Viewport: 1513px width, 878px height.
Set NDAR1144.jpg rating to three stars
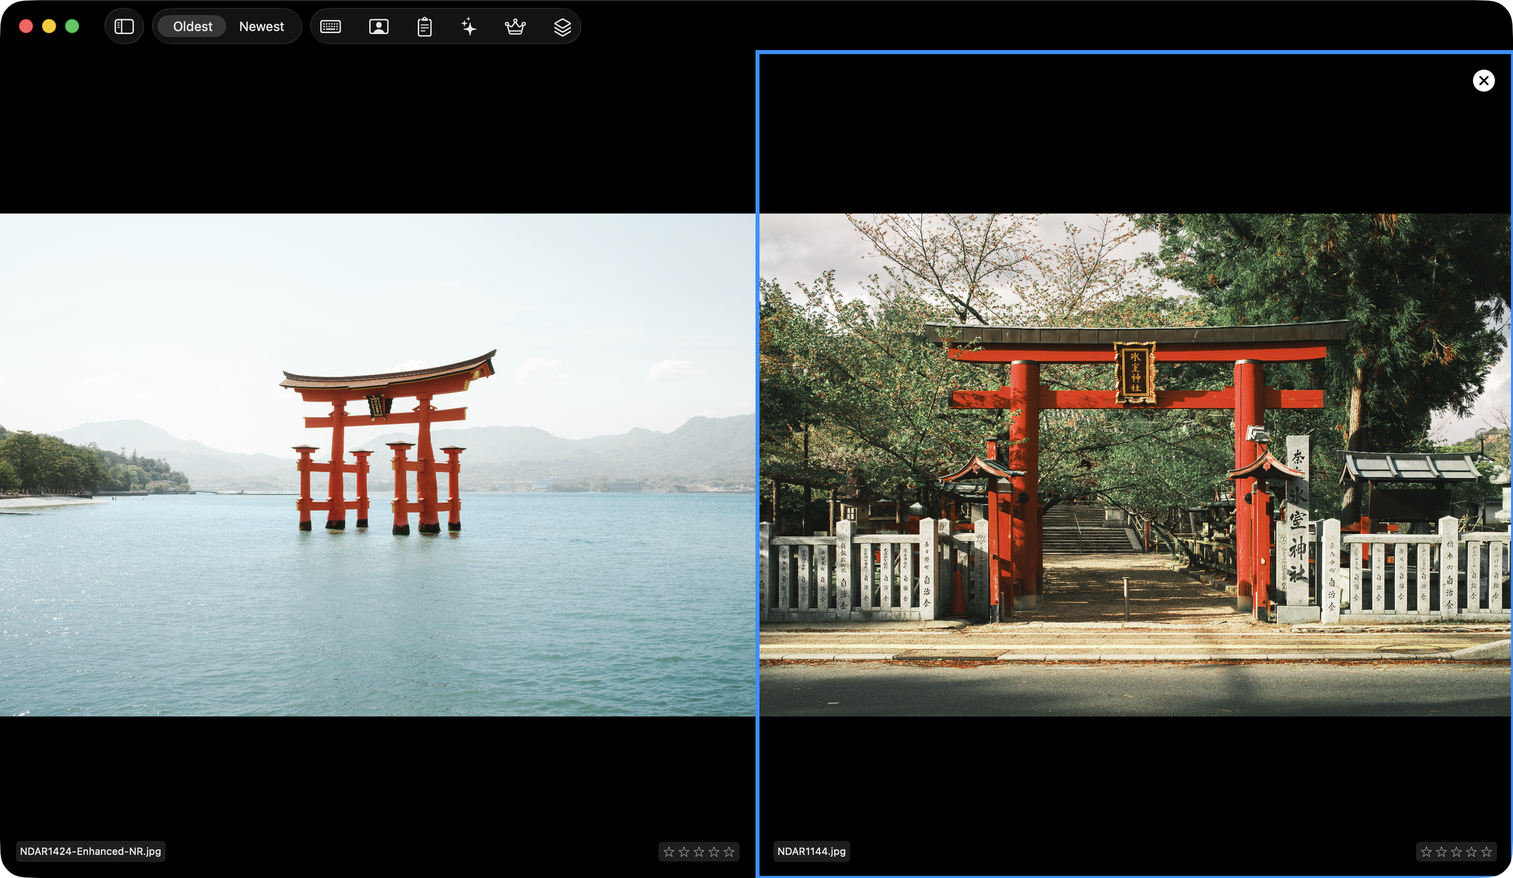[1456, 852]
